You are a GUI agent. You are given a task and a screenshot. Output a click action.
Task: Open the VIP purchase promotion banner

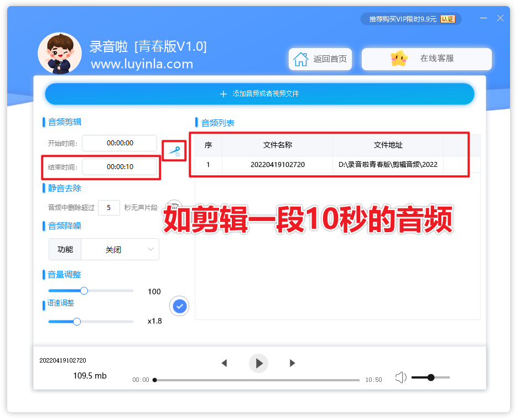[x=411, y=19]
